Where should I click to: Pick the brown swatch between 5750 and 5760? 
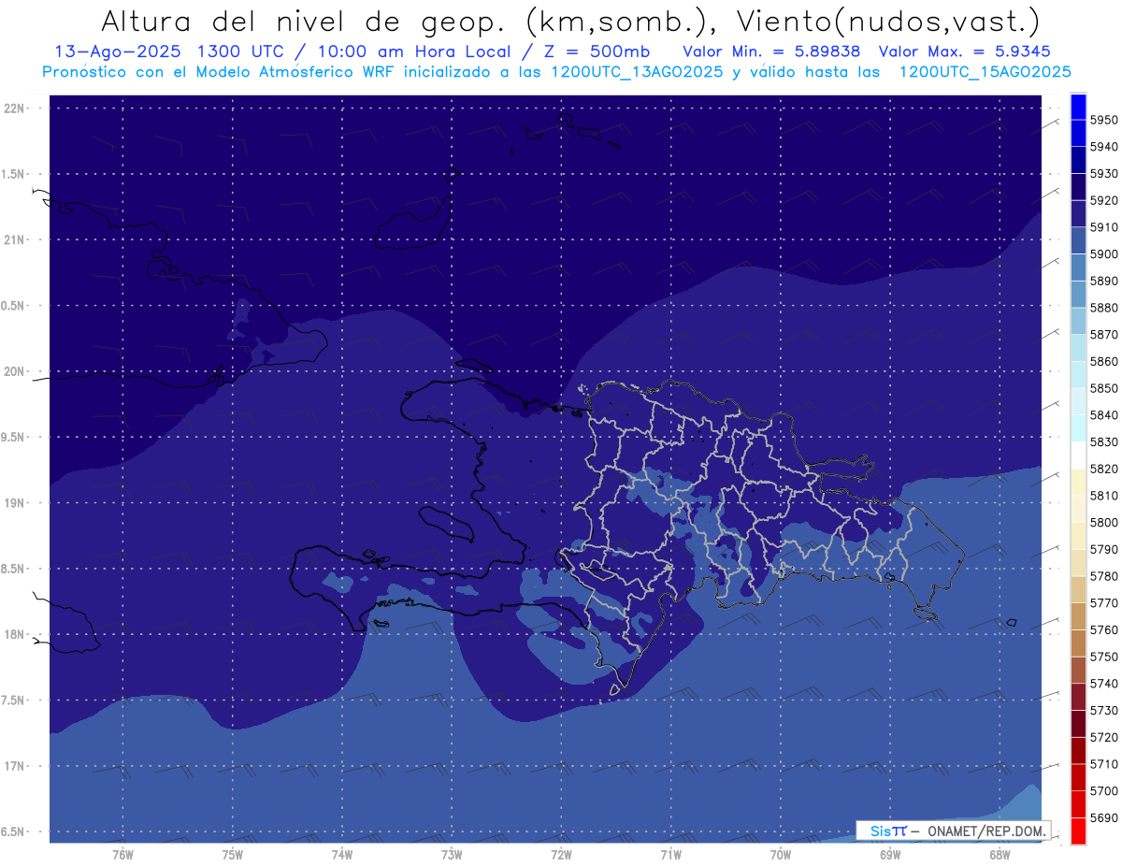coord(1078,643)
